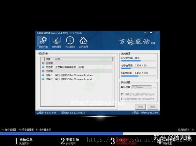Click the C盘使用率 progress bar
This screenshot has height=146, width=196.
(x=139, y=76)
